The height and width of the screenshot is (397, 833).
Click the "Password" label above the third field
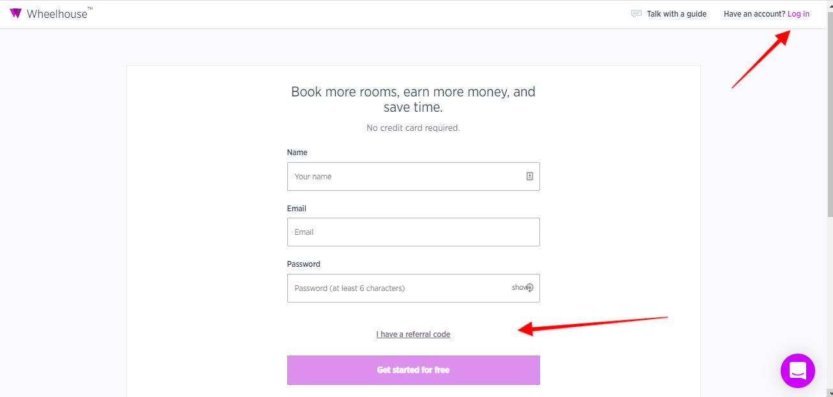(303, 264)
